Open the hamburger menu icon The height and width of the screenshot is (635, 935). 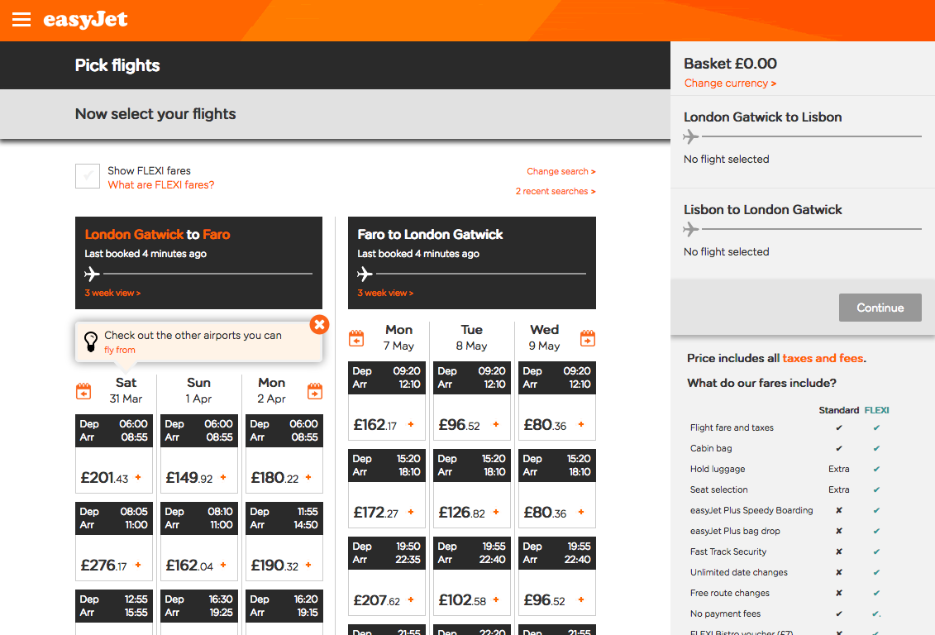point(21,20)
